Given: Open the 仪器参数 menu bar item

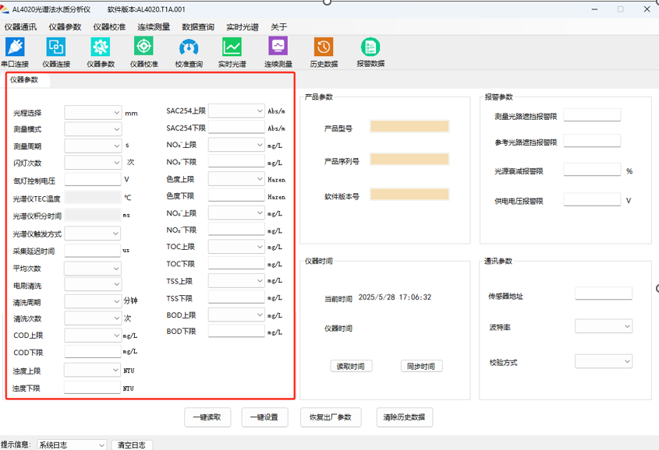Looking at the screenshot, I should tap(65, 27).
